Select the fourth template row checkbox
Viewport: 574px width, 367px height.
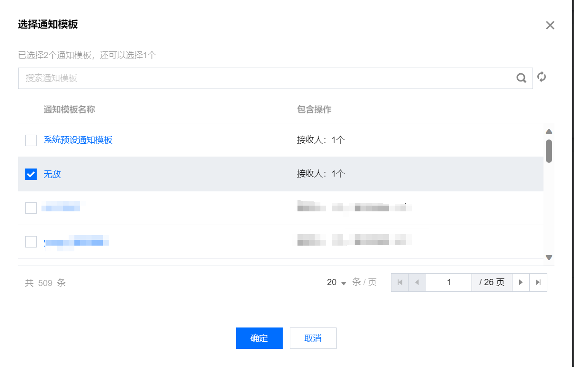31,242
